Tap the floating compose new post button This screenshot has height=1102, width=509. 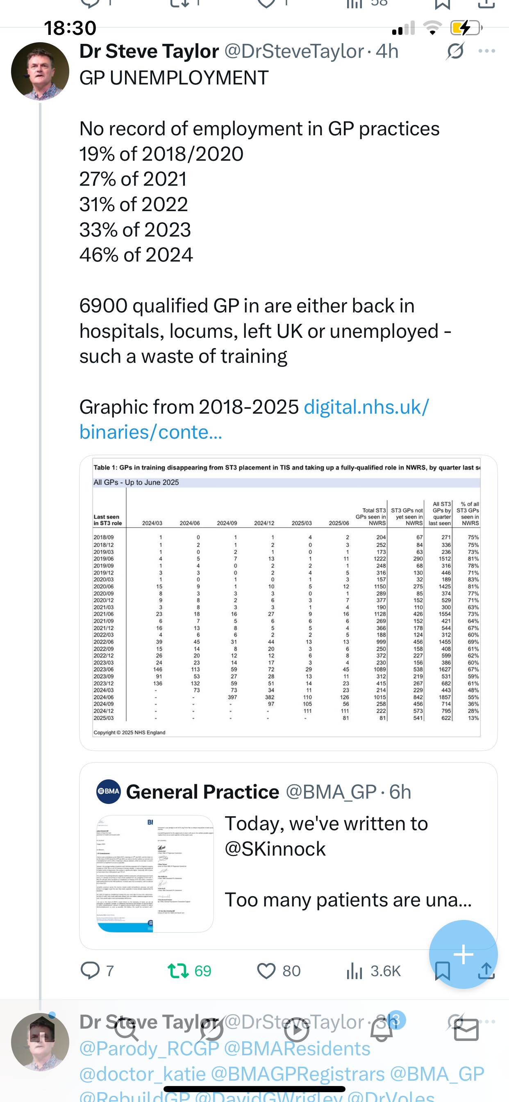463,954
